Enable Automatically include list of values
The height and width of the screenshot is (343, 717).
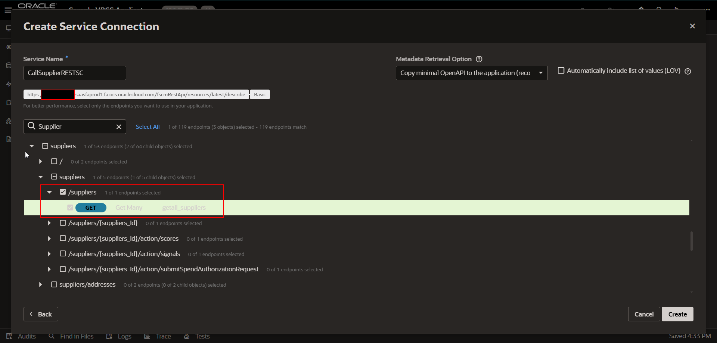(561, 71)
